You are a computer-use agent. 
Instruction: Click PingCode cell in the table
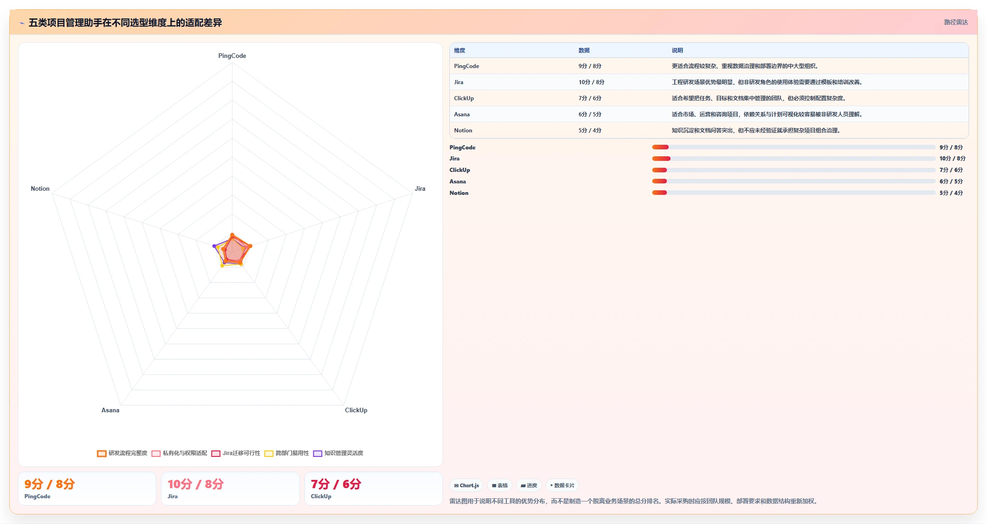coord(466,66)
